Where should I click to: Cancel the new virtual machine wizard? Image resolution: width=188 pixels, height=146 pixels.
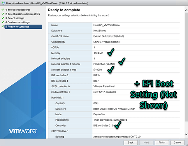click(177, 142)
